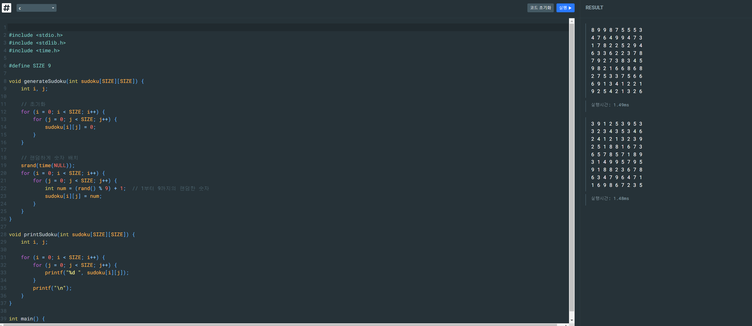
Task: Open the C language dropdown
Action: coord(37,8)
